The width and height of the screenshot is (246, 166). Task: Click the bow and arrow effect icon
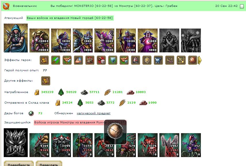pos(181,60)
